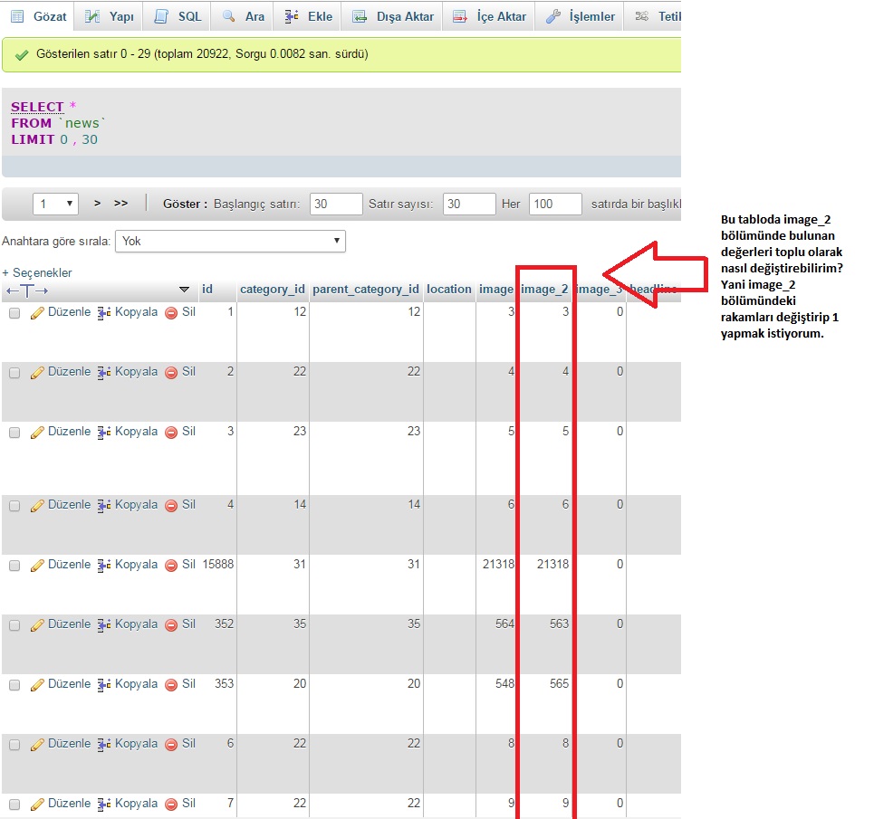Sort by the parent_category_id column header
The height and width of the screenshot is (819, 874).
click(366, 289)
